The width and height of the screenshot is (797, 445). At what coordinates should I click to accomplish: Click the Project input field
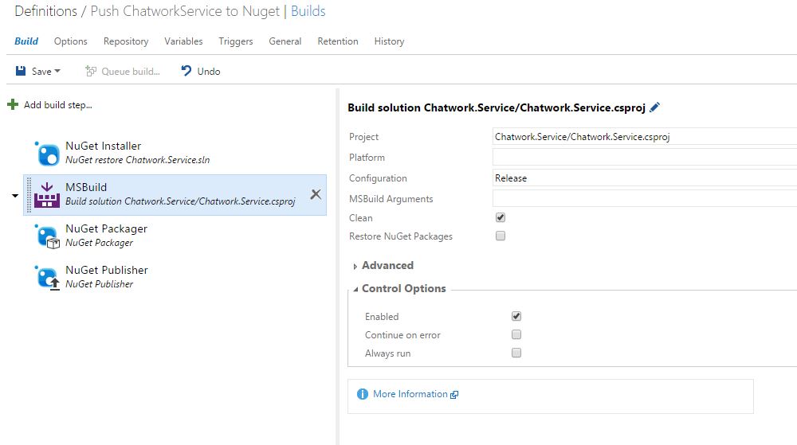tap(645, 136)
